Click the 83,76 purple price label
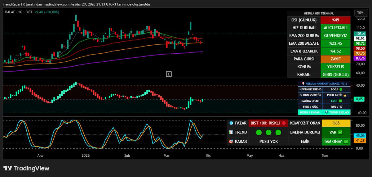 coord(360,58)
